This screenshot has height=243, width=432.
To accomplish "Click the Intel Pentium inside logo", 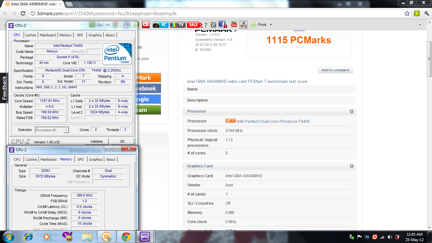I will [x=117, y=54].
